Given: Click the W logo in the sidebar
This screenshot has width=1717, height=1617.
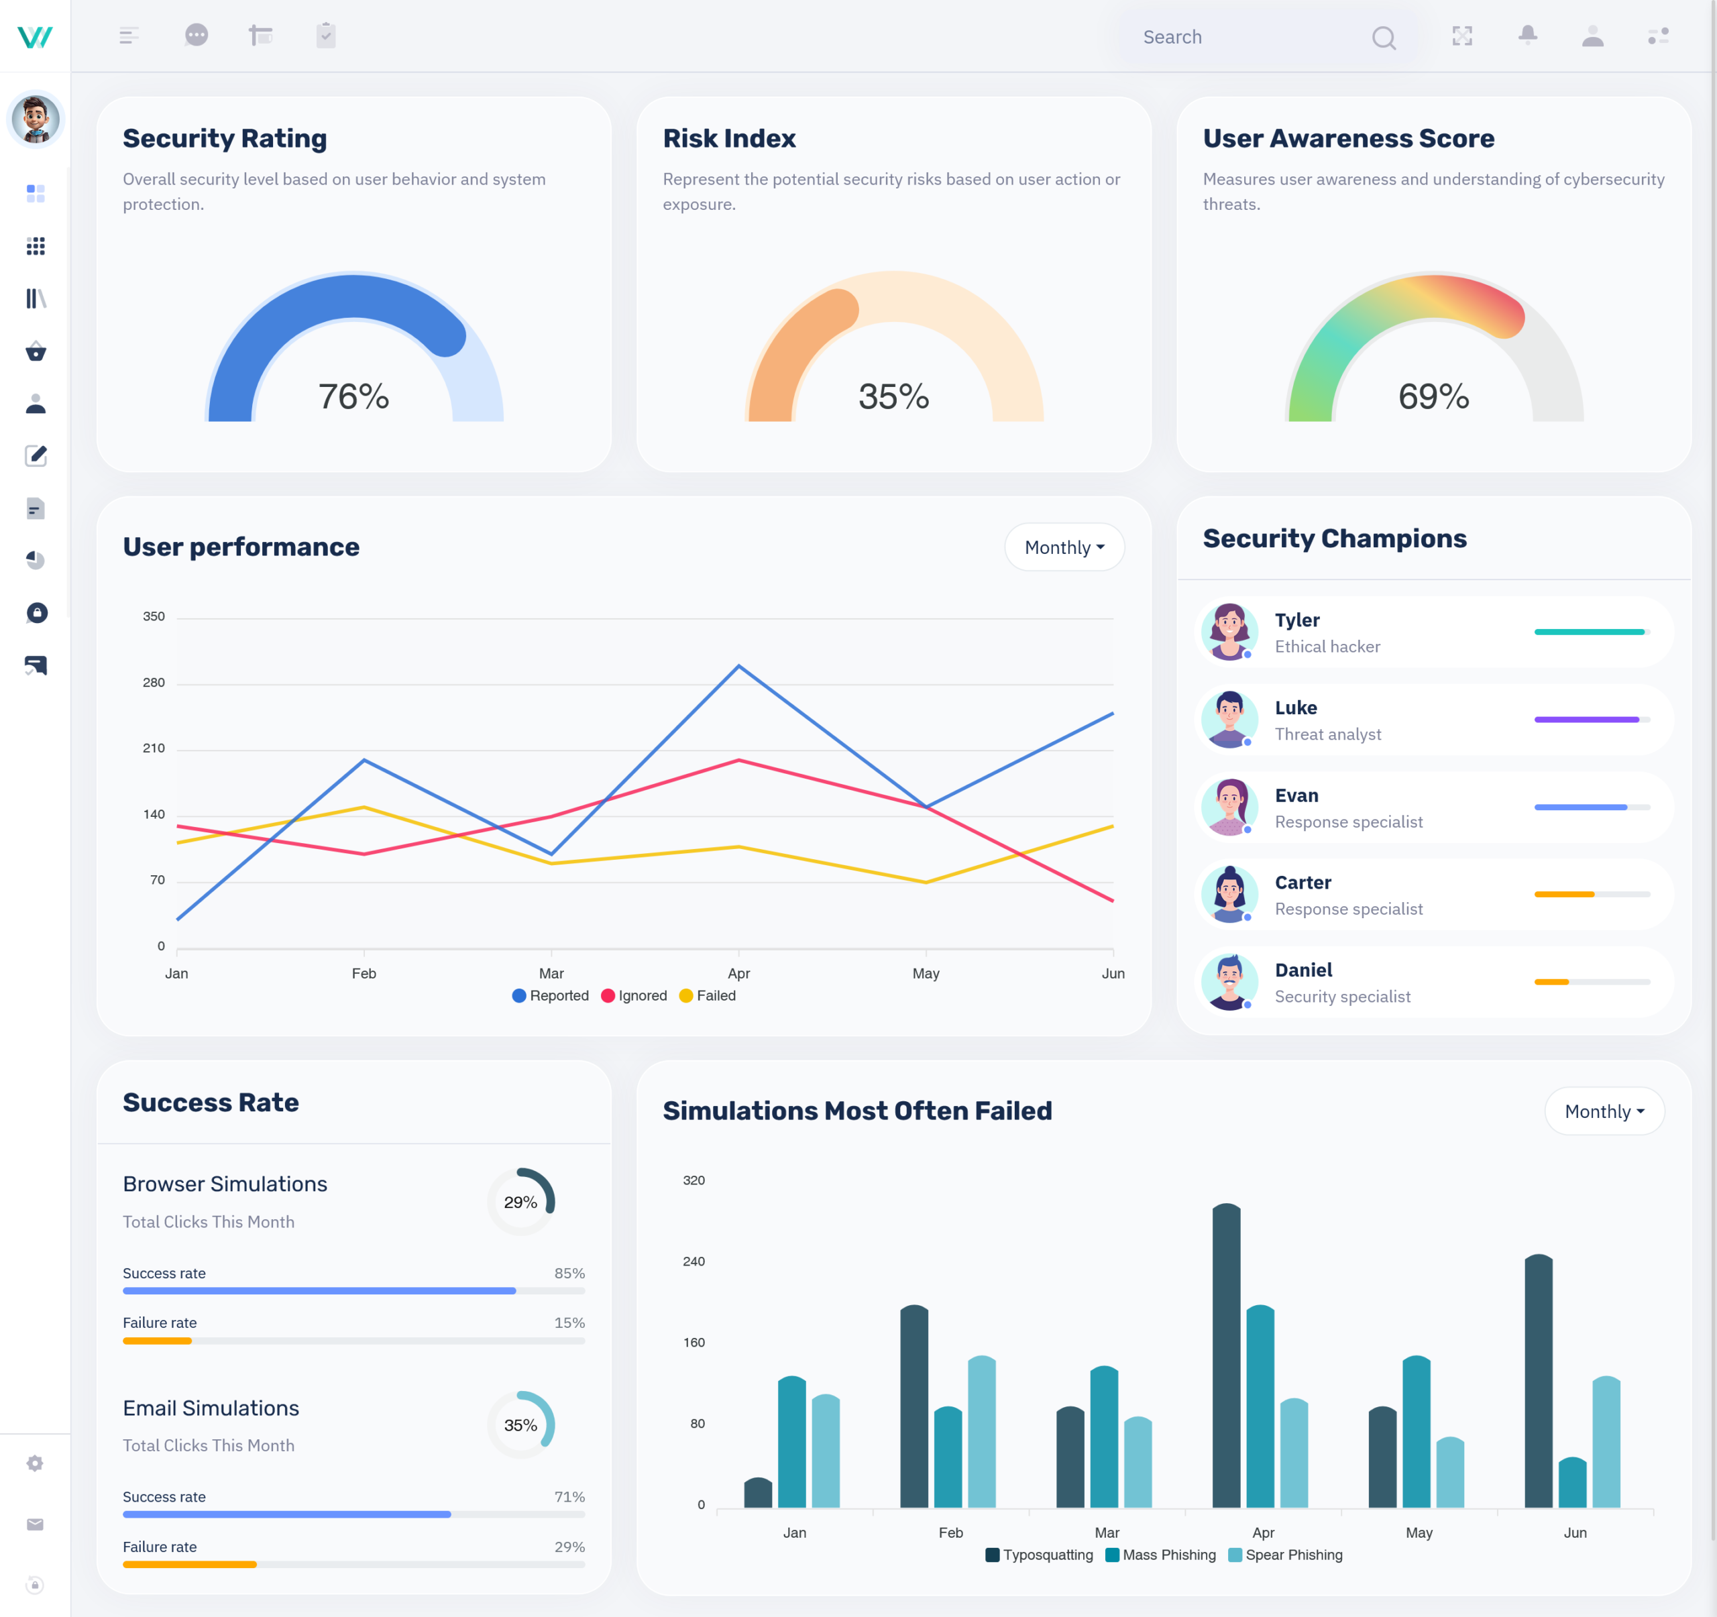Looking at the screenshot, I should pos(36,36).
